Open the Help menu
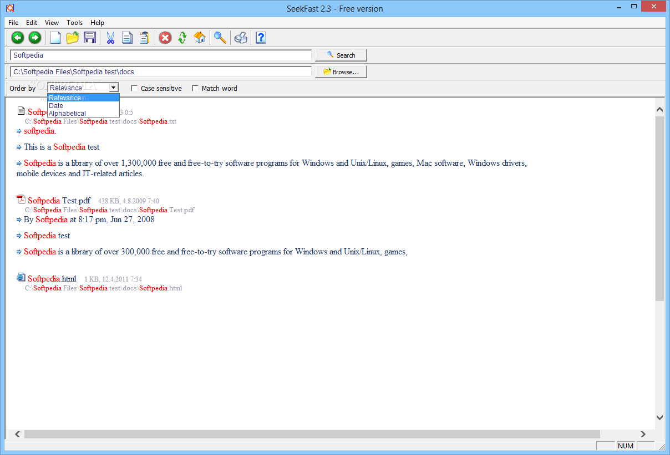This screenshot has width=670, height=455. tap(97, 23)
